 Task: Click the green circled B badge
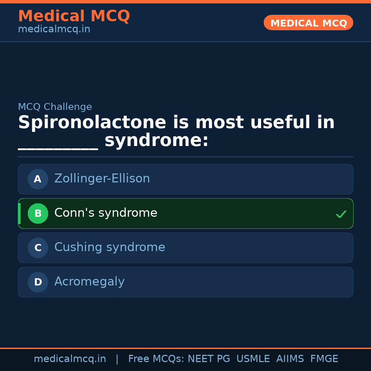click(38, 213)
